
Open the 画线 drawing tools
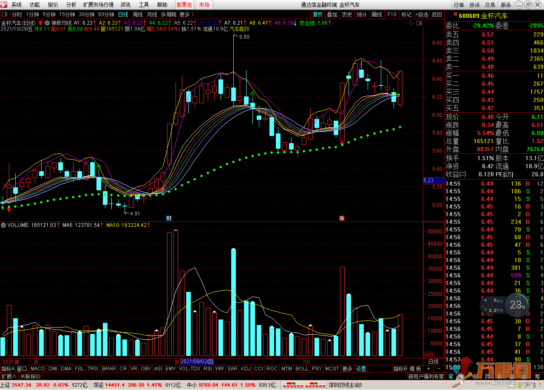(377, 14)
